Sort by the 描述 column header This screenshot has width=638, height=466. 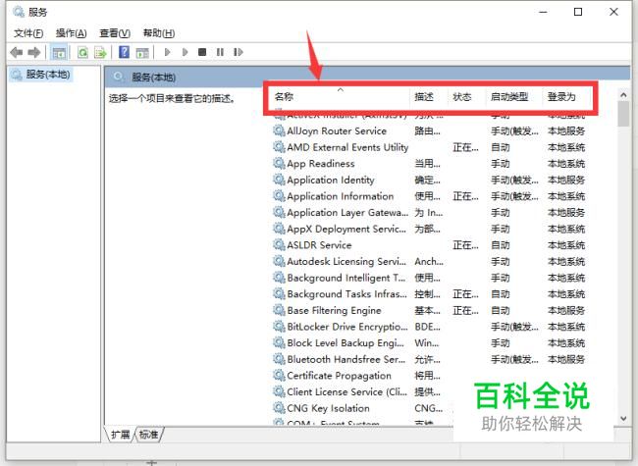click(x=429, y=97)
